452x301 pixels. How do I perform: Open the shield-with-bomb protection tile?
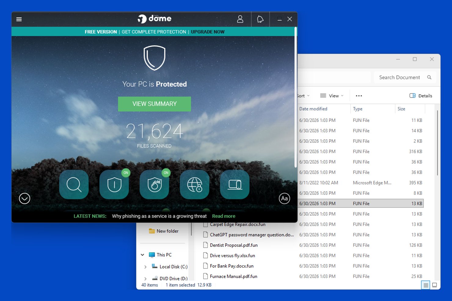154,185
